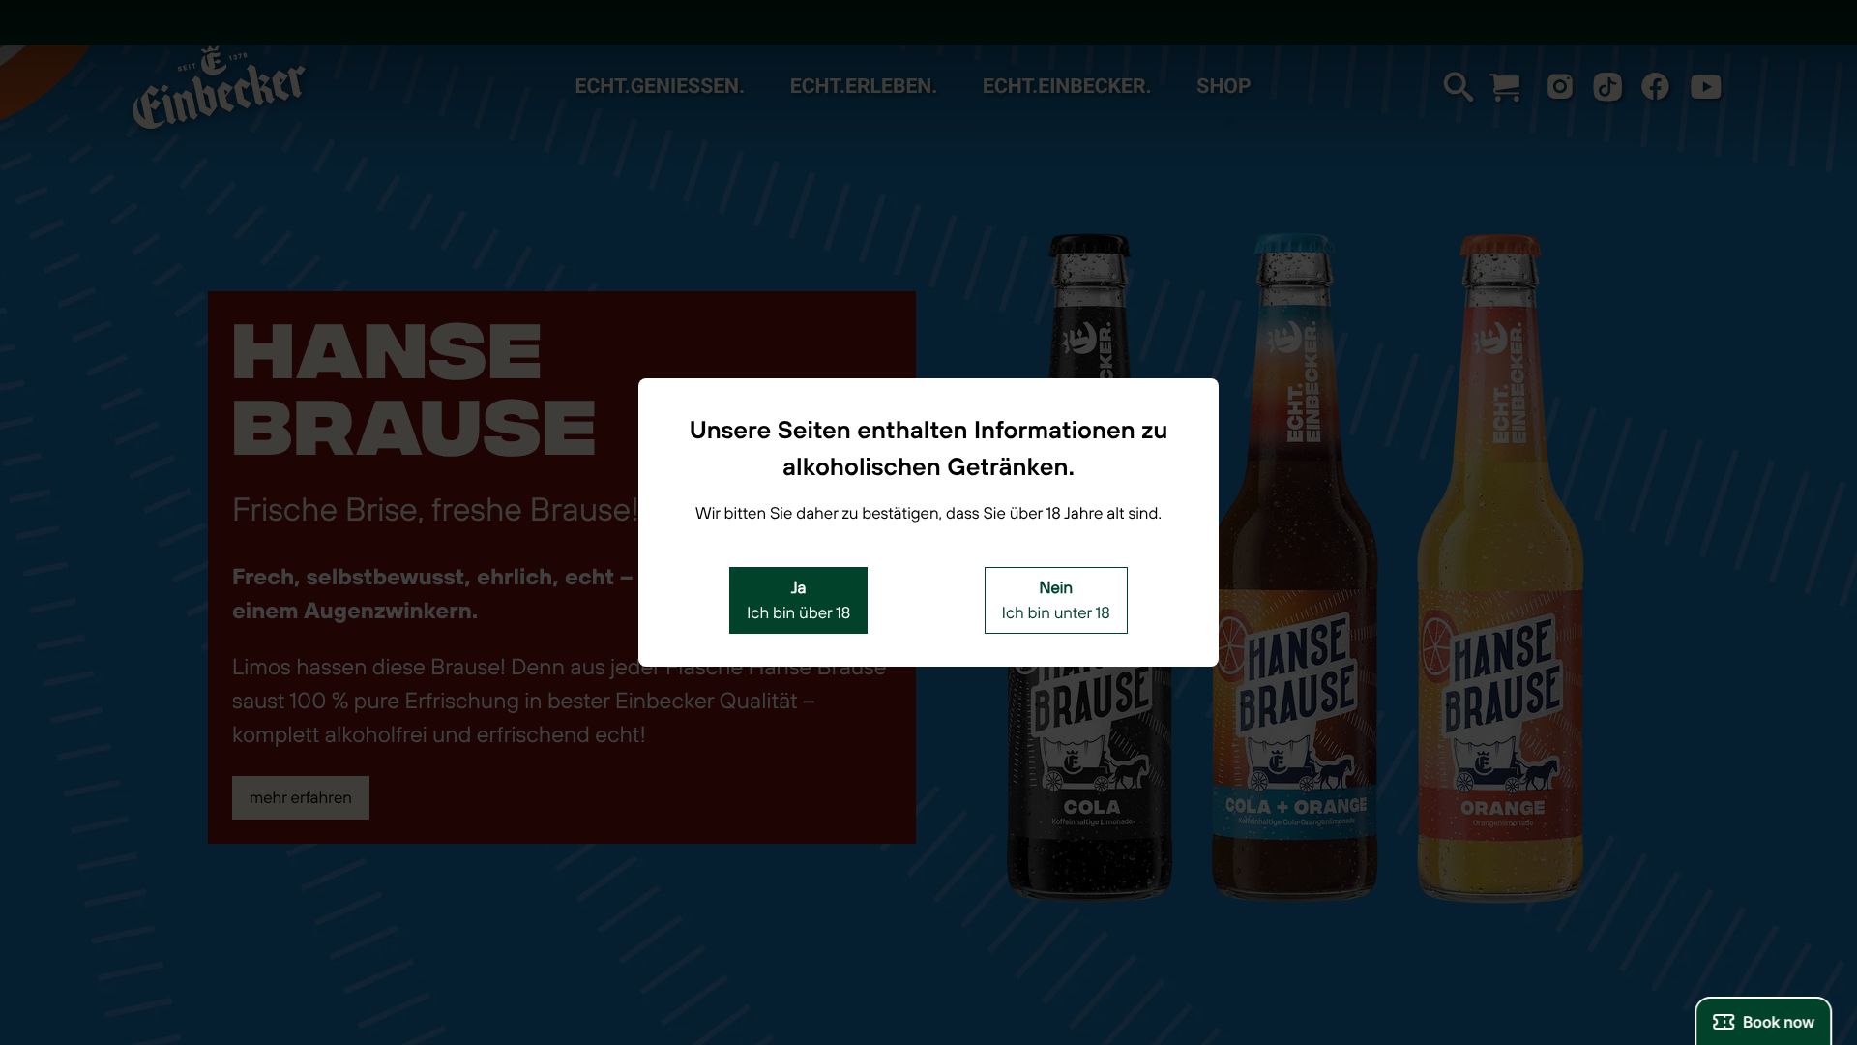Click the mehr erfahren button

click(x=300, y=797)
